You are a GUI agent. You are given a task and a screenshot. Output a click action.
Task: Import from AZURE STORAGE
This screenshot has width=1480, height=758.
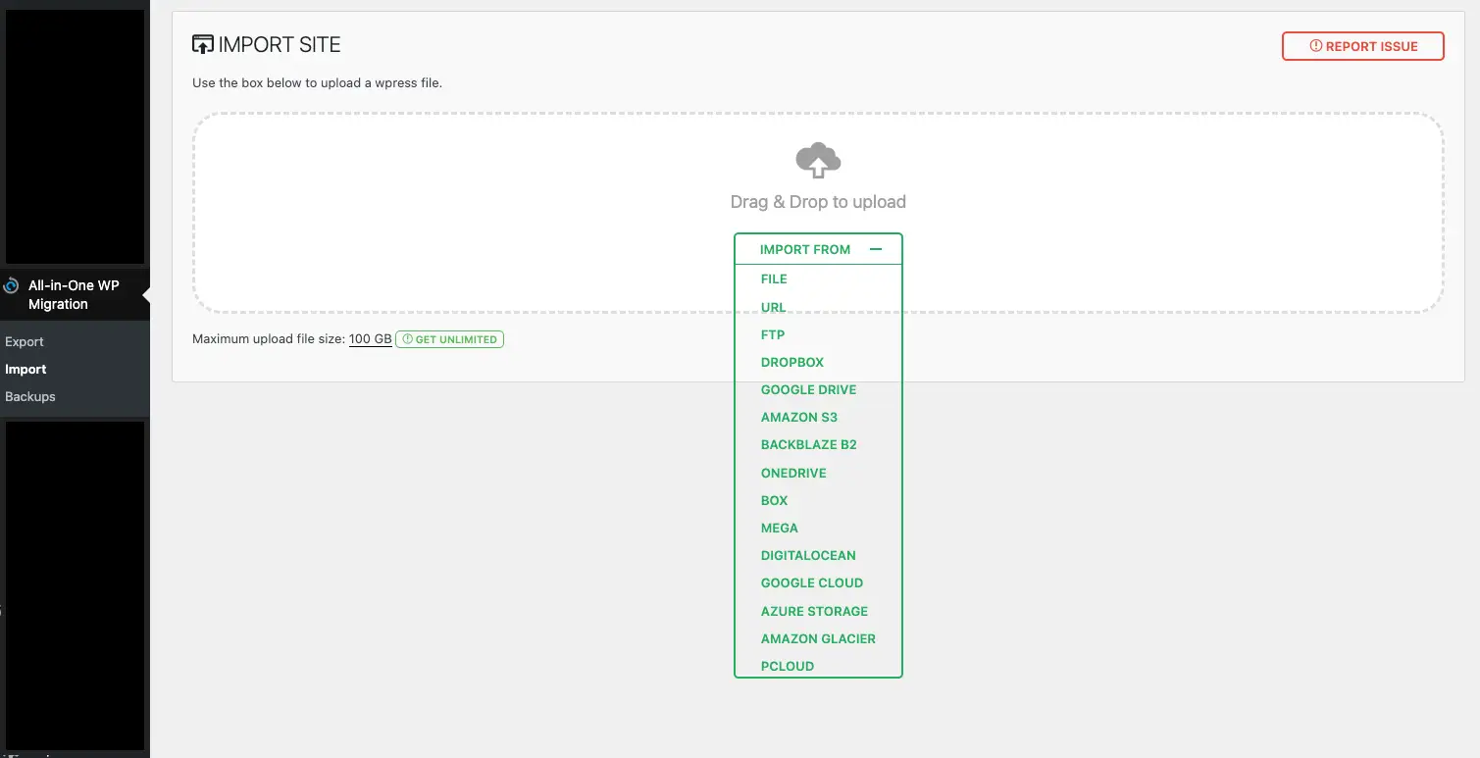tap(814, 611)
